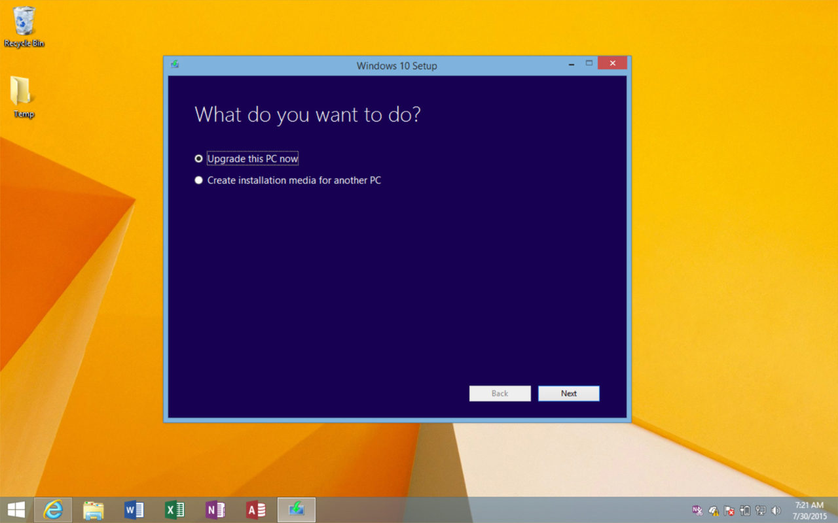Open OneNote clipping tool tray icon
The width and height of the screenshot is (838, 523).
(698, 511)
